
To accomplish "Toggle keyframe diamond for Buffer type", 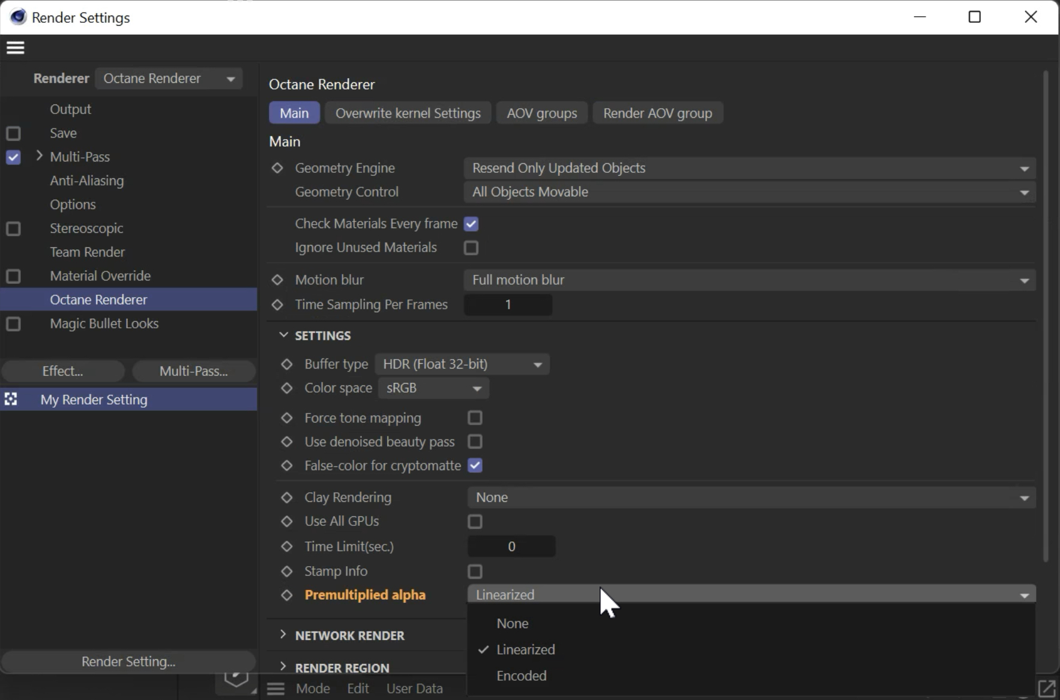I will (x=287, y=364).
